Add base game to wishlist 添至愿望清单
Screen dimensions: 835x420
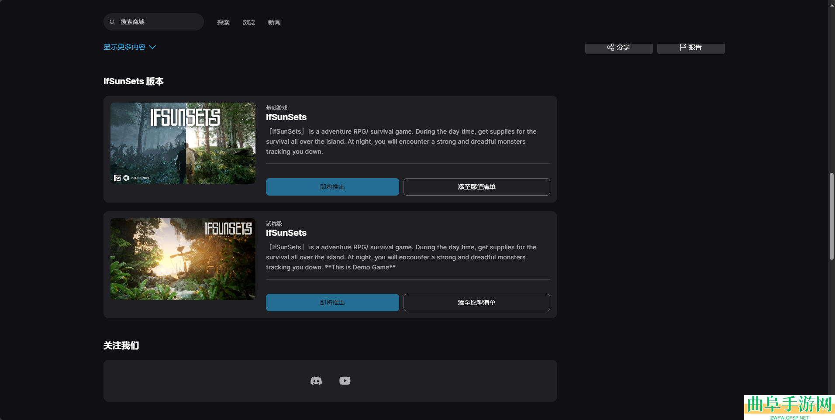point(476,187)
